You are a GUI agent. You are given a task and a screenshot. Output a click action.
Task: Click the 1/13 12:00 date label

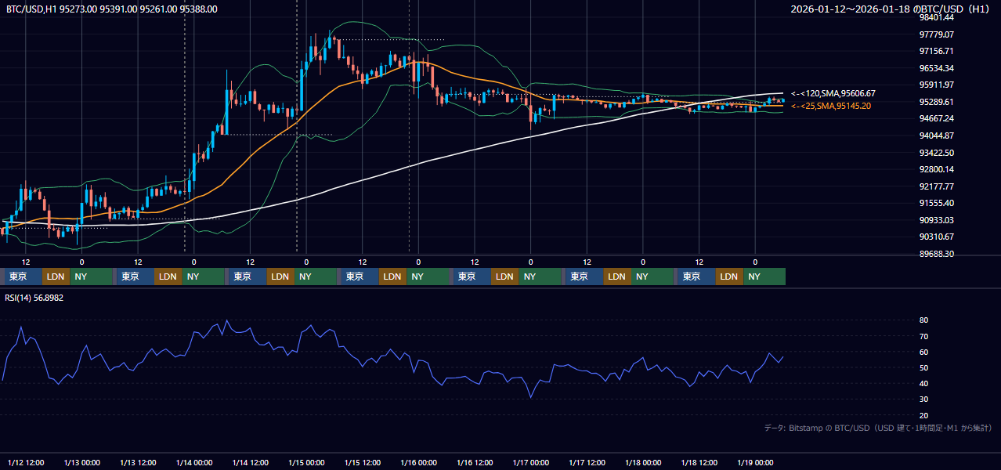click(138, 462)
